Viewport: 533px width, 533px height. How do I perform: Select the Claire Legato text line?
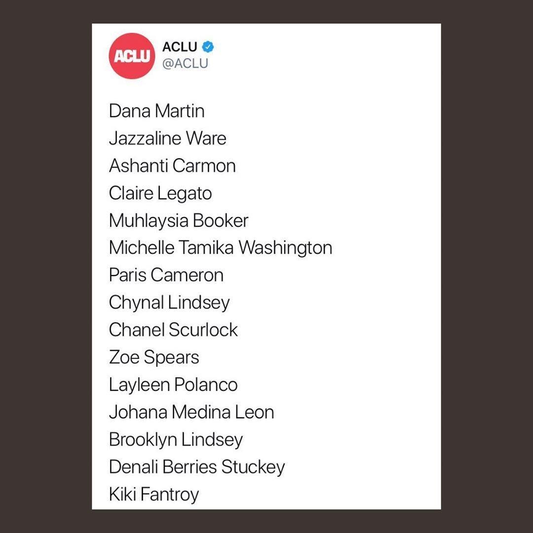pos(160,193)
